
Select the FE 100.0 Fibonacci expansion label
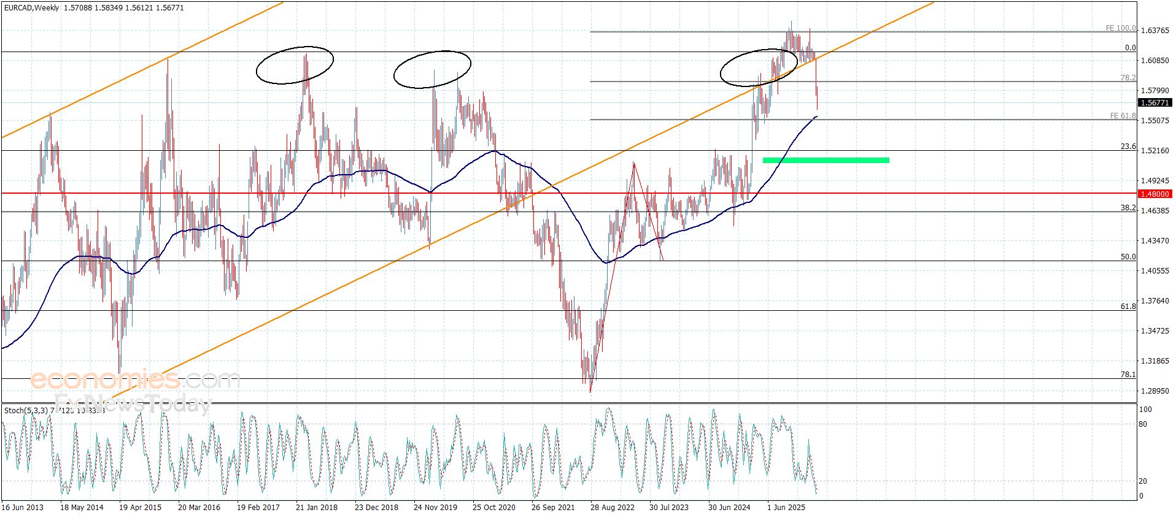click(1121, 28)
